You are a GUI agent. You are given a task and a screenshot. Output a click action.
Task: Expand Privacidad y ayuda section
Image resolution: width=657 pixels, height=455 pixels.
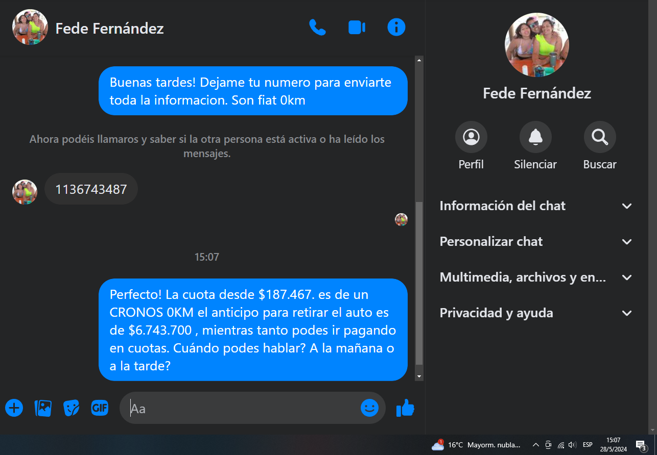(536, 313)
